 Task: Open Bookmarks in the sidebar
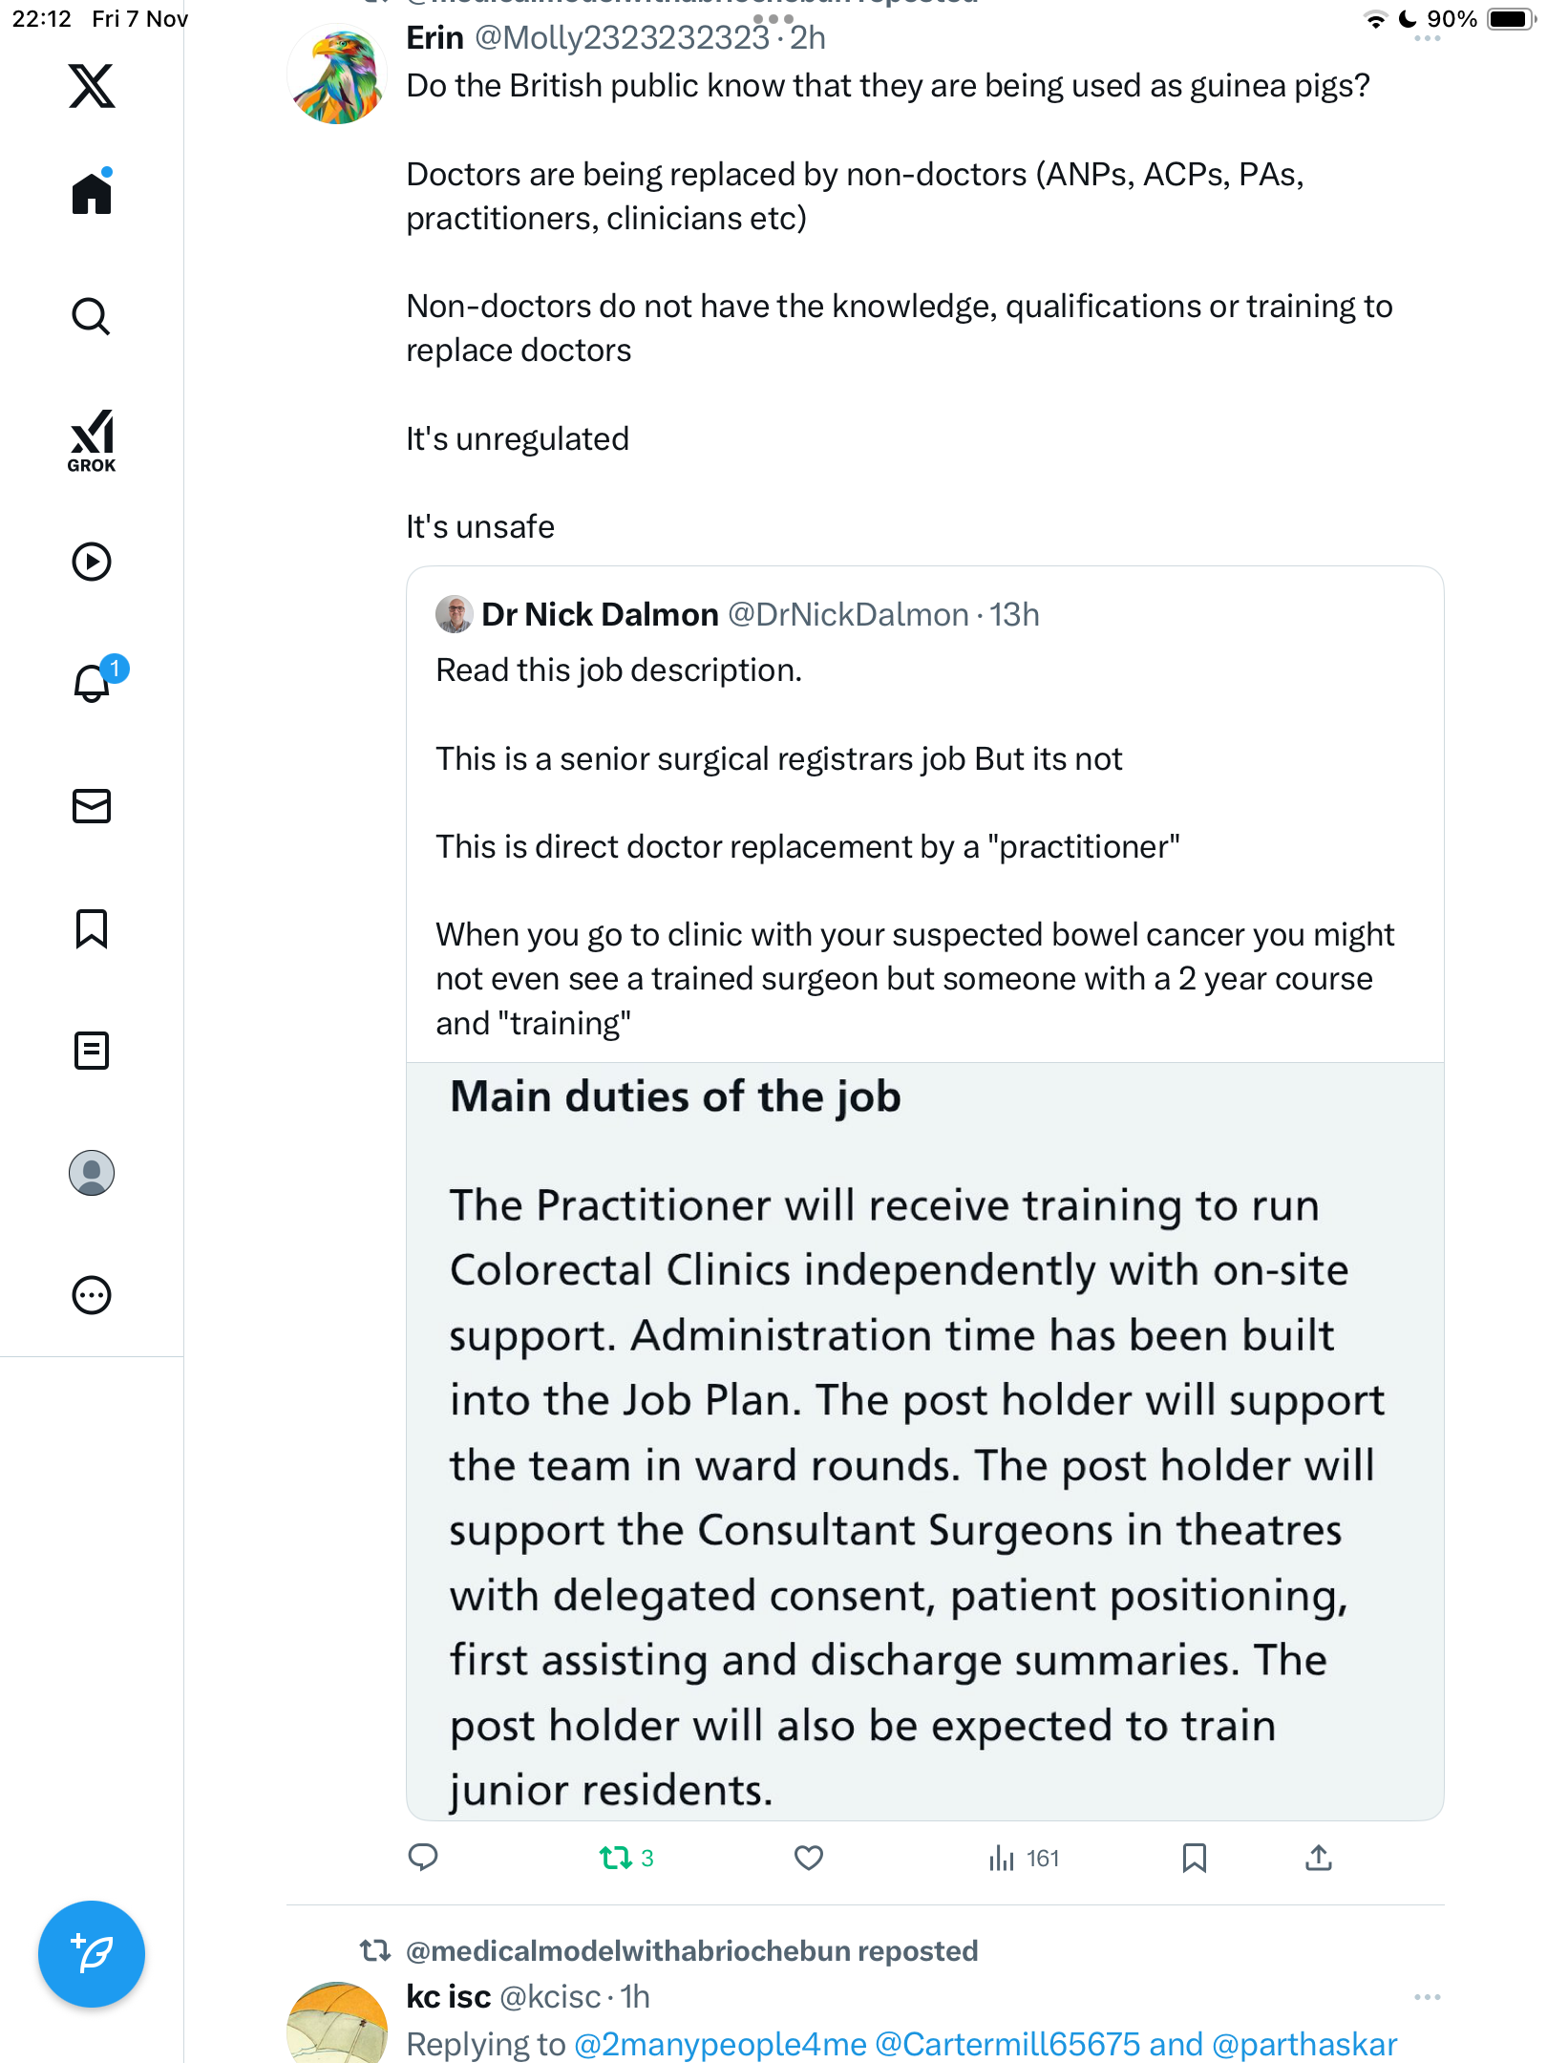point(92,928)
